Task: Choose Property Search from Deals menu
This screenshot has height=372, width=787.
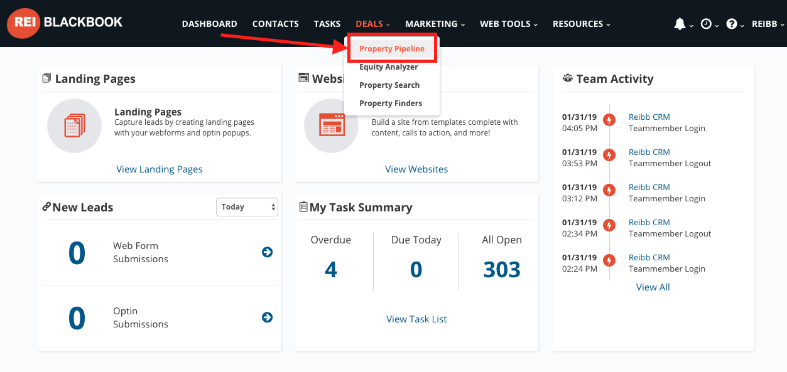Action: (x=389, y=85)
